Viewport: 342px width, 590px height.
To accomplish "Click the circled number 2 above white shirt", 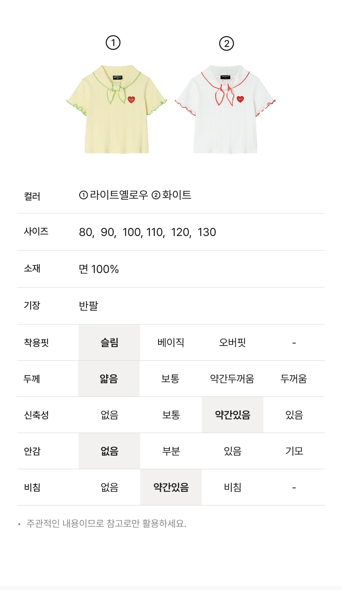I will click(x=227, y=43).
